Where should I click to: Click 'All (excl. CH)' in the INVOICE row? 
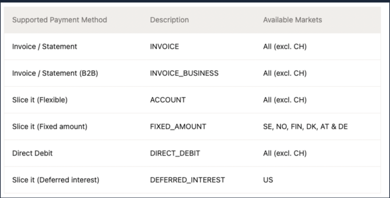285,47
